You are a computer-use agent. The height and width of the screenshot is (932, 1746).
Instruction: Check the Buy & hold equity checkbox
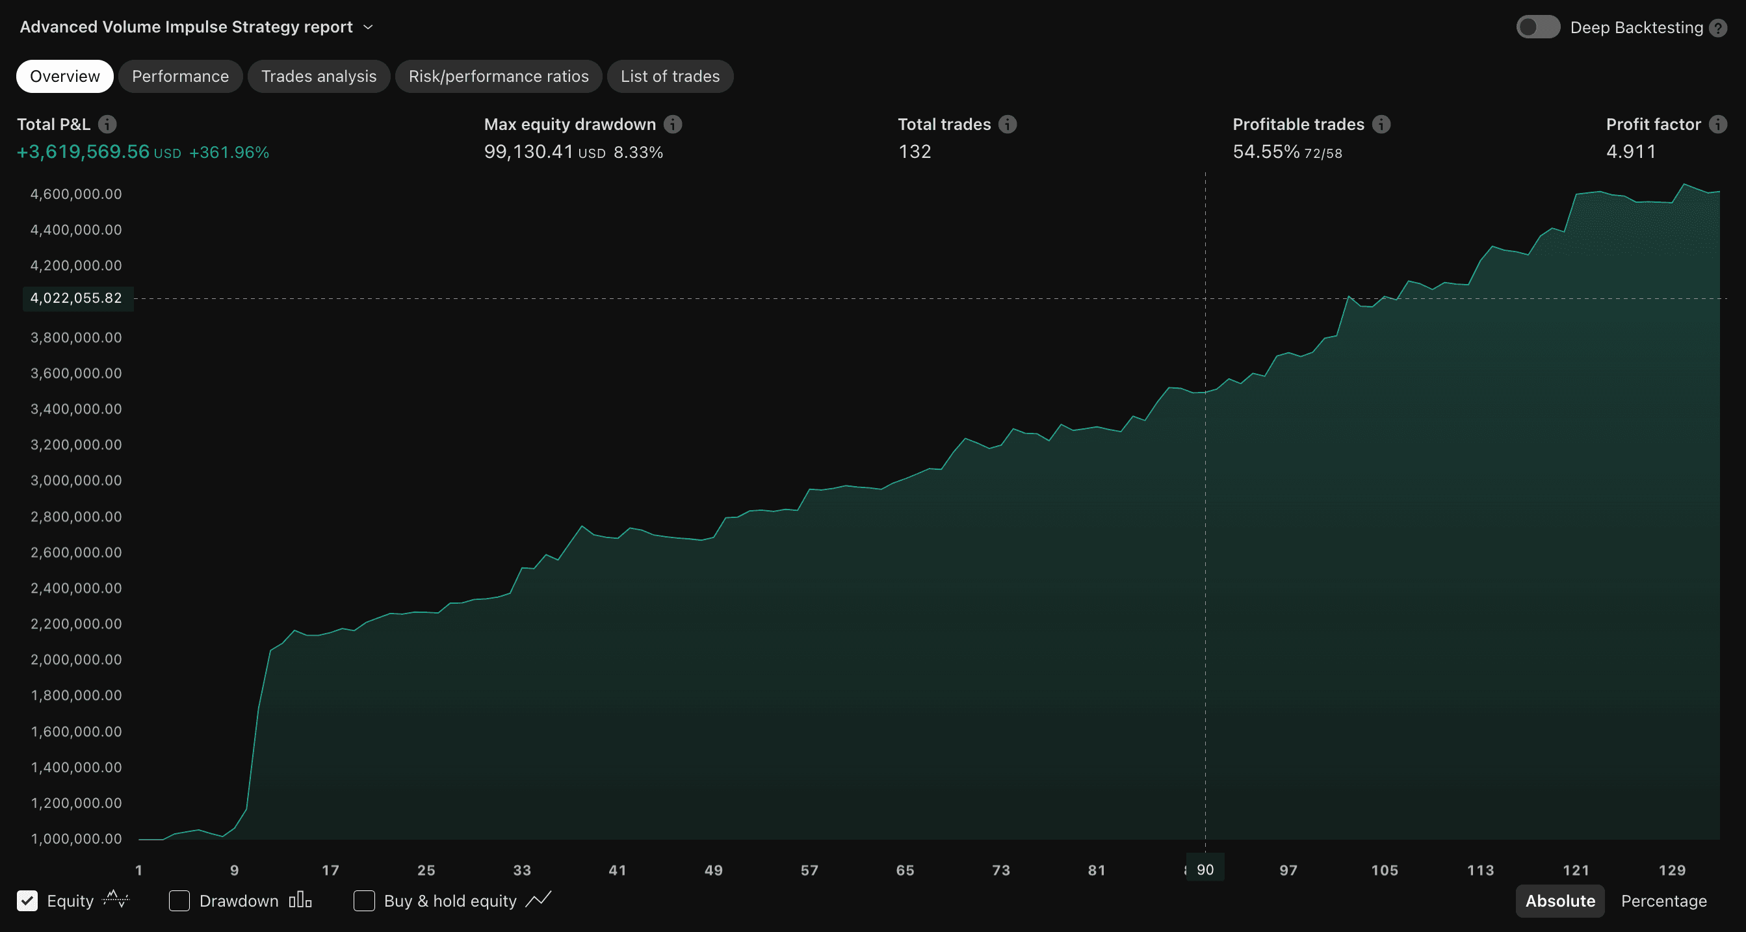click(x=364, y=901)
